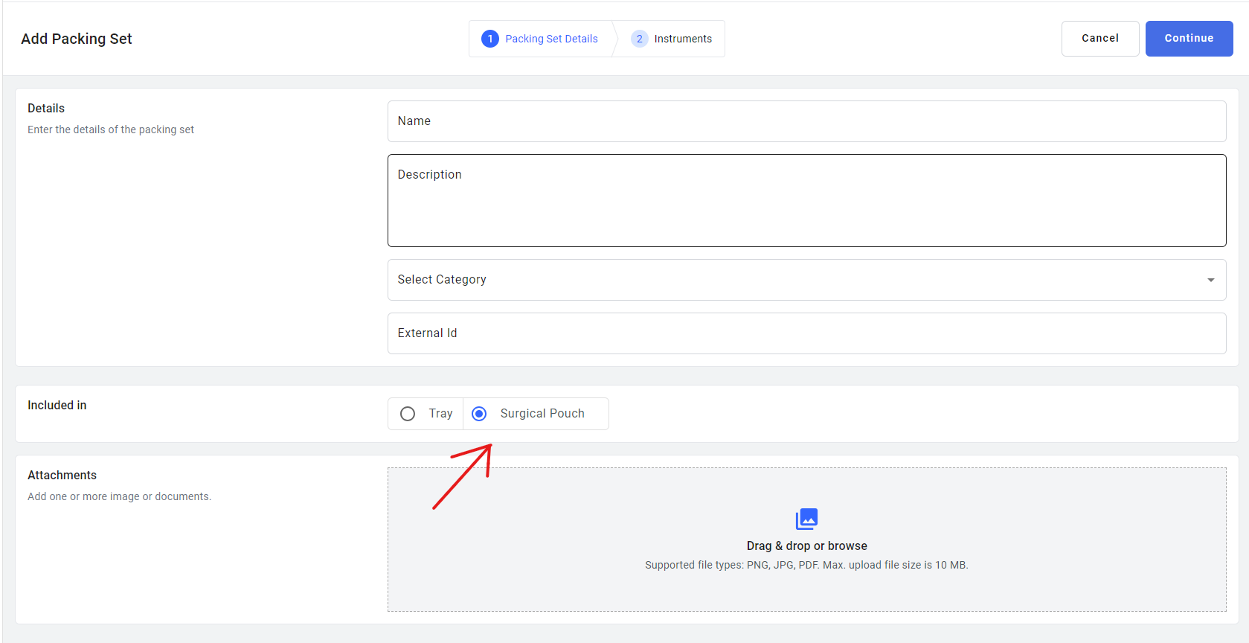Open the Select Category dropdown

(806, 280)
